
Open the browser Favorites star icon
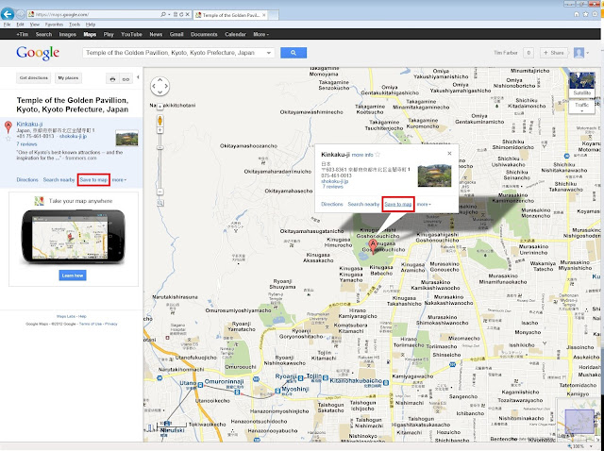point(585,14)
